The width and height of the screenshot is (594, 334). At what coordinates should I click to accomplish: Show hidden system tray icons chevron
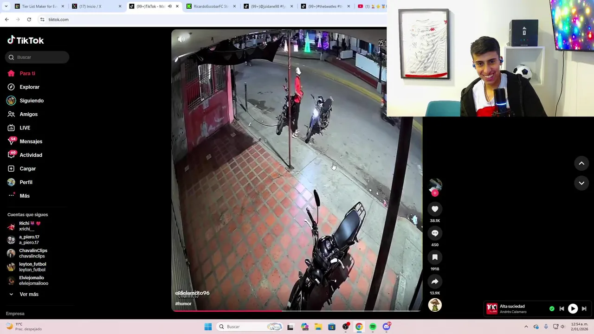(526, 327)
